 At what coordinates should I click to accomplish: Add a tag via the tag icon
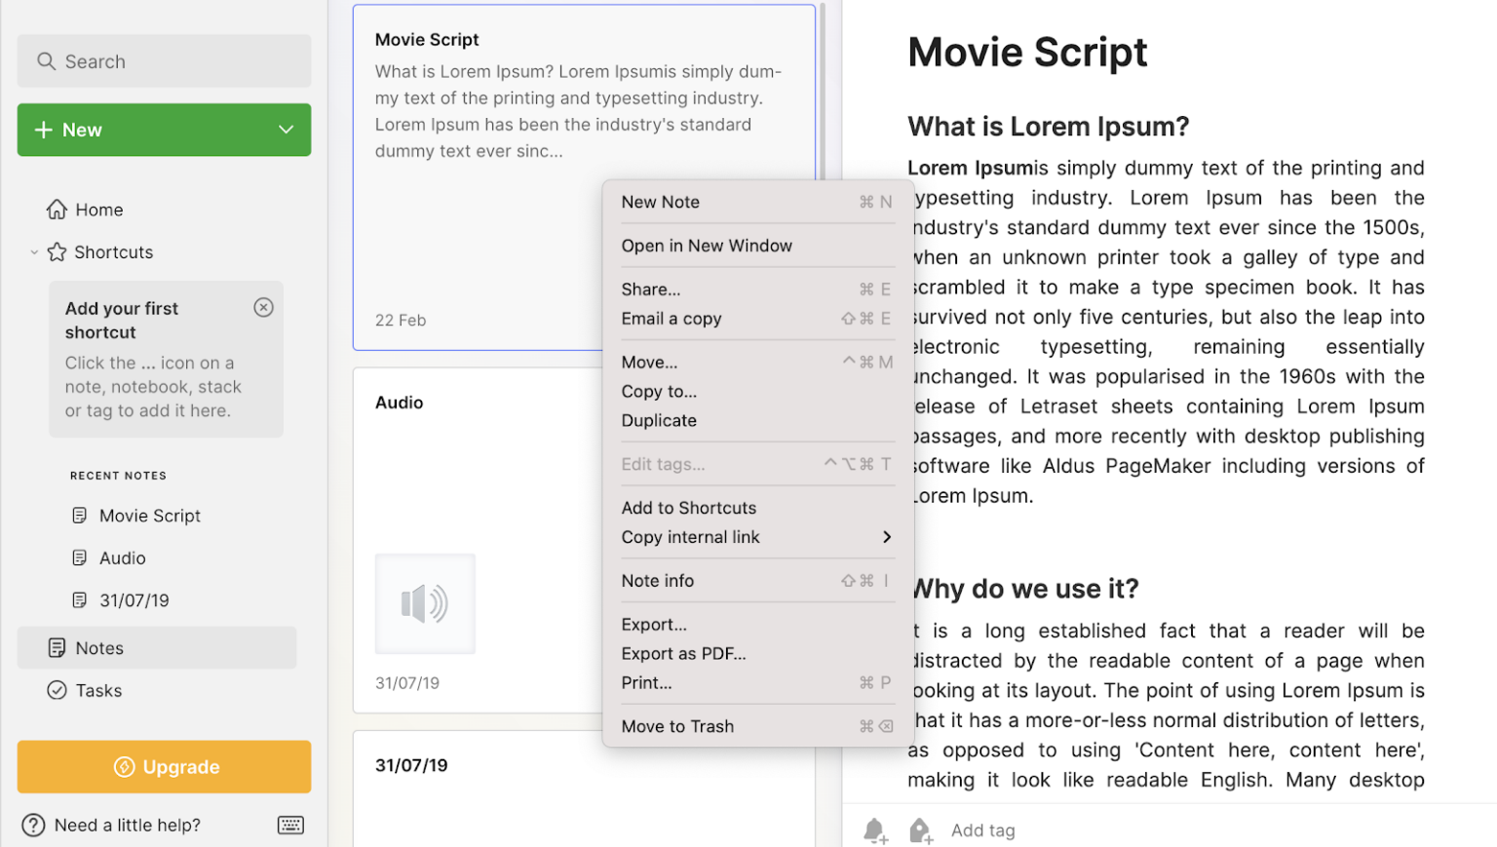click(920, 830)
